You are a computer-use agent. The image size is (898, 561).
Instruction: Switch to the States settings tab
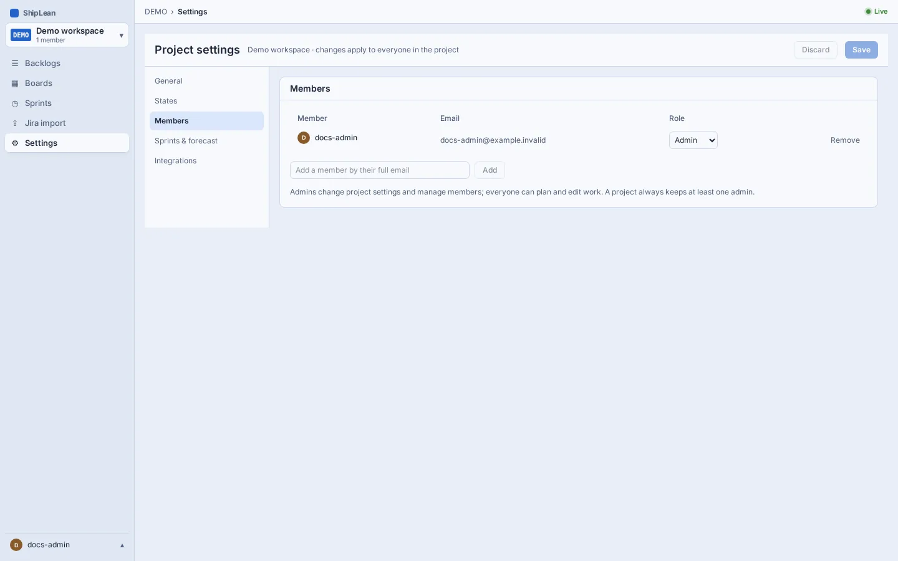pos(206,101)
